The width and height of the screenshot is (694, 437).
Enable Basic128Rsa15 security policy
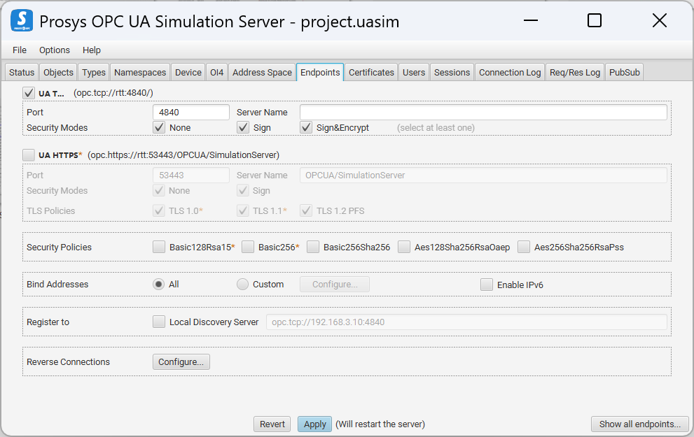pyautogui.click(x=159, y=247)
